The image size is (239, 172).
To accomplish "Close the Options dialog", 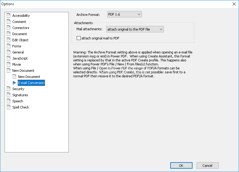I will pos(234,4).
